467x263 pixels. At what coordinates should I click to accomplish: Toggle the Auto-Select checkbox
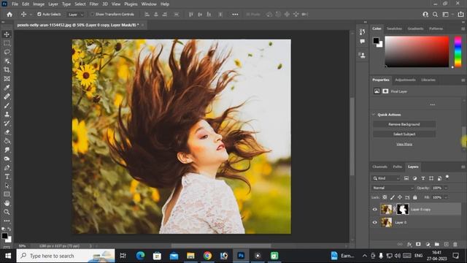tap(39, 14)
